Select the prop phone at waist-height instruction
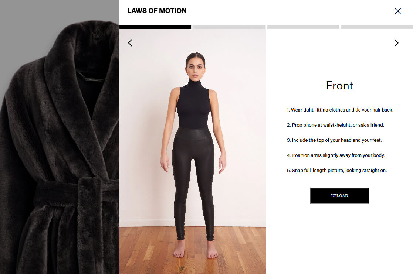This screenshot has width=413, height=274. pos(335,125)
